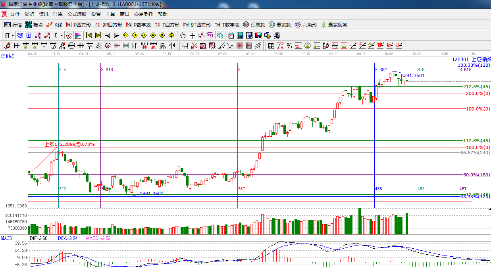The height and width of the screenshot is (267, 491).
Task: Click the MACD indicator label
Action: pos(6,238)
